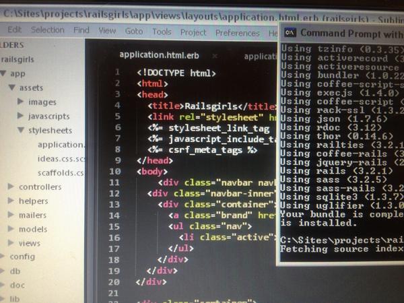Close the application.html.erb tab
This screenshot has height=303, width=404.
pyautogui.click(x=215, y=56)
